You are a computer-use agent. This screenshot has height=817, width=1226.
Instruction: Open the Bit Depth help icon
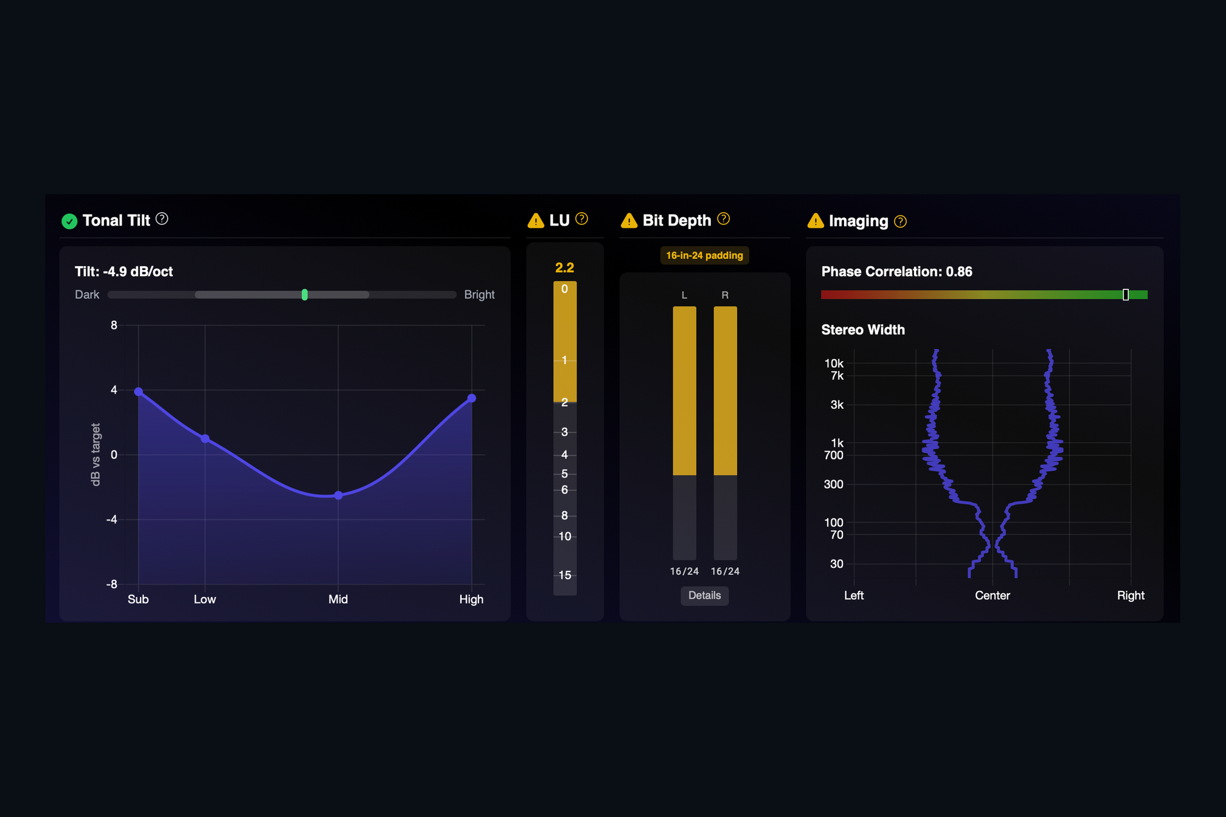tap(723, 219)
